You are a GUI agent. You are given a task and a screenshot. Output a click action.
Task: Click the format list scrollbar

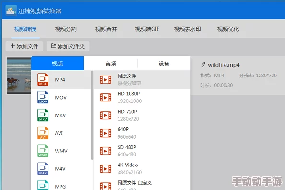pos(92,115)
